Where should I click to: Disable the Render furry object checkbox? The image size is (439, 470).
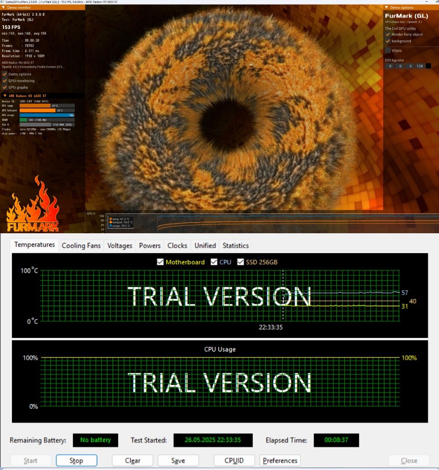click(x=388, y=34)
